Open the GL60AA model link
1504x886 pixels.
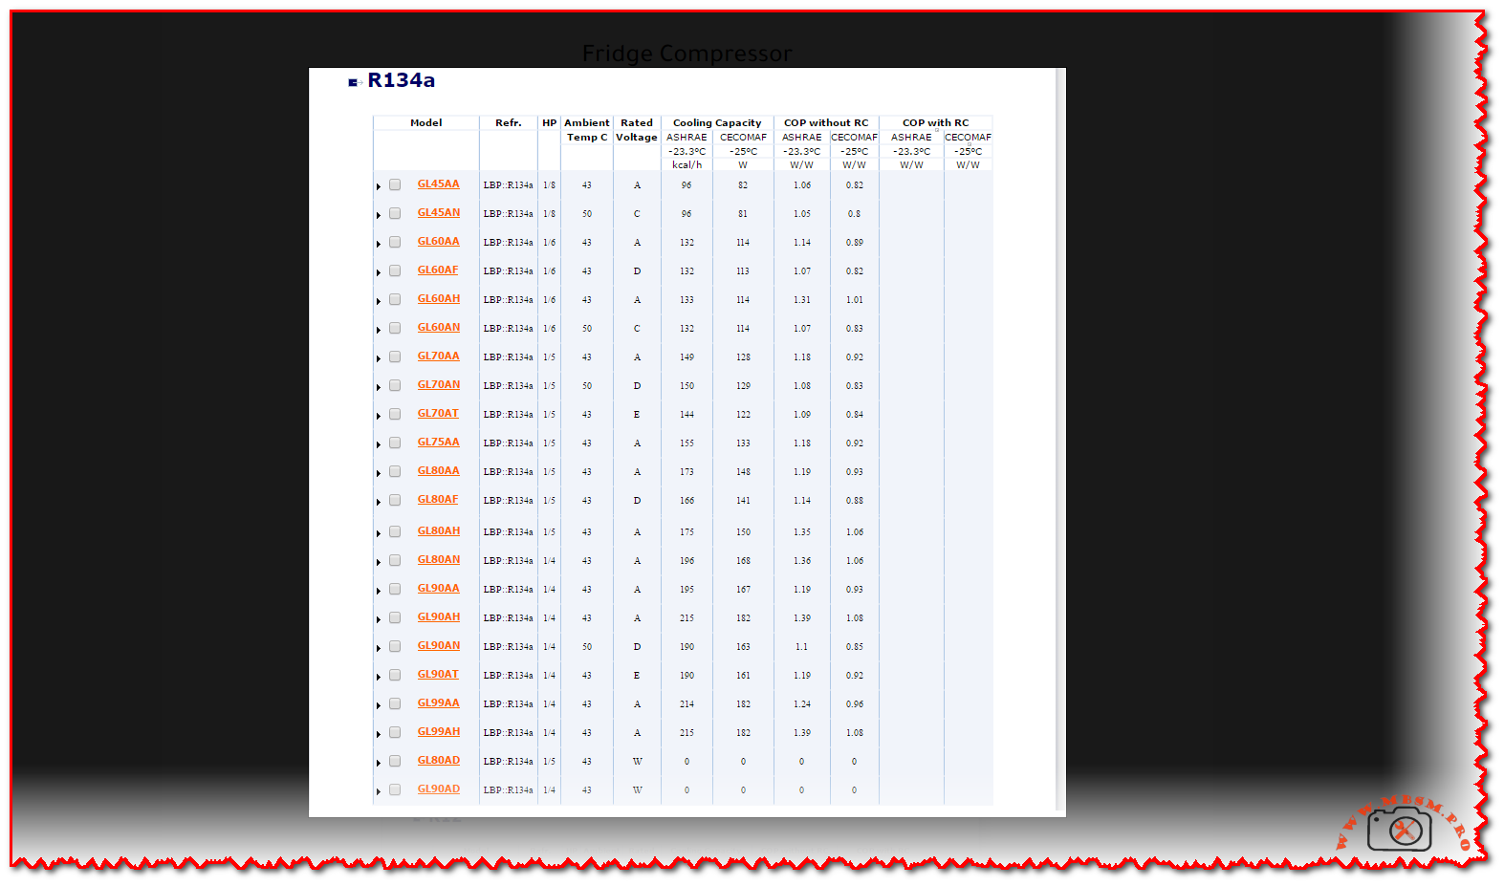pyautogui.click(x=438, y=242)
